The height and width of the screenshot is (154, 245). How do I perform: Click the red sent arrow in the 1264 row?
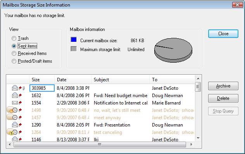click(20, 132)
